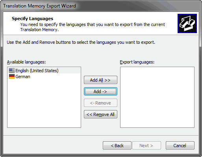This screenshot has width=202, height=157.
Task: Go back with the < Back button
Action: coord(117,146)
